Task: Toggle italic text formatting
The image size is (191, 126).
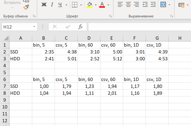Action: coord(52,4)
